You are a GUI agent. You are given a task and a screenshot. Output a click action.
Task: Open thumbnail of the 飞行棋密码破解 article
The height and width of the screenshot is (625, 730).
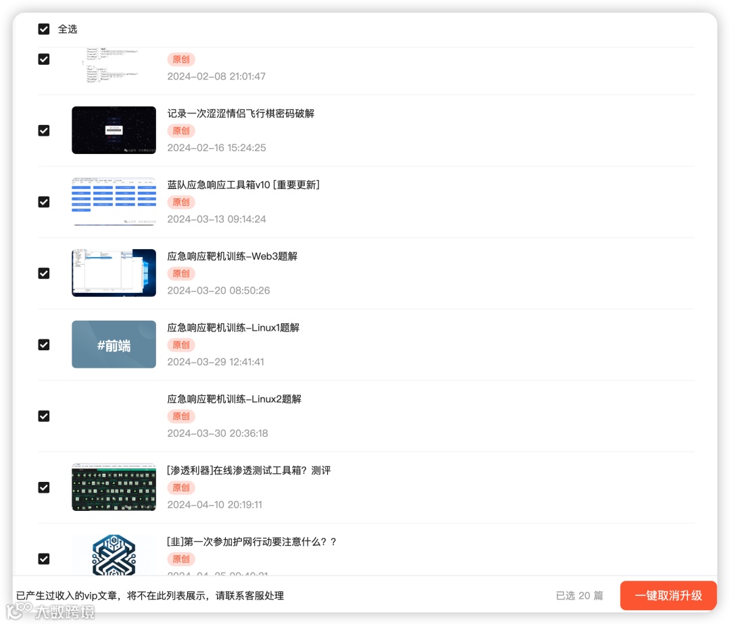(x=114, y=130)
